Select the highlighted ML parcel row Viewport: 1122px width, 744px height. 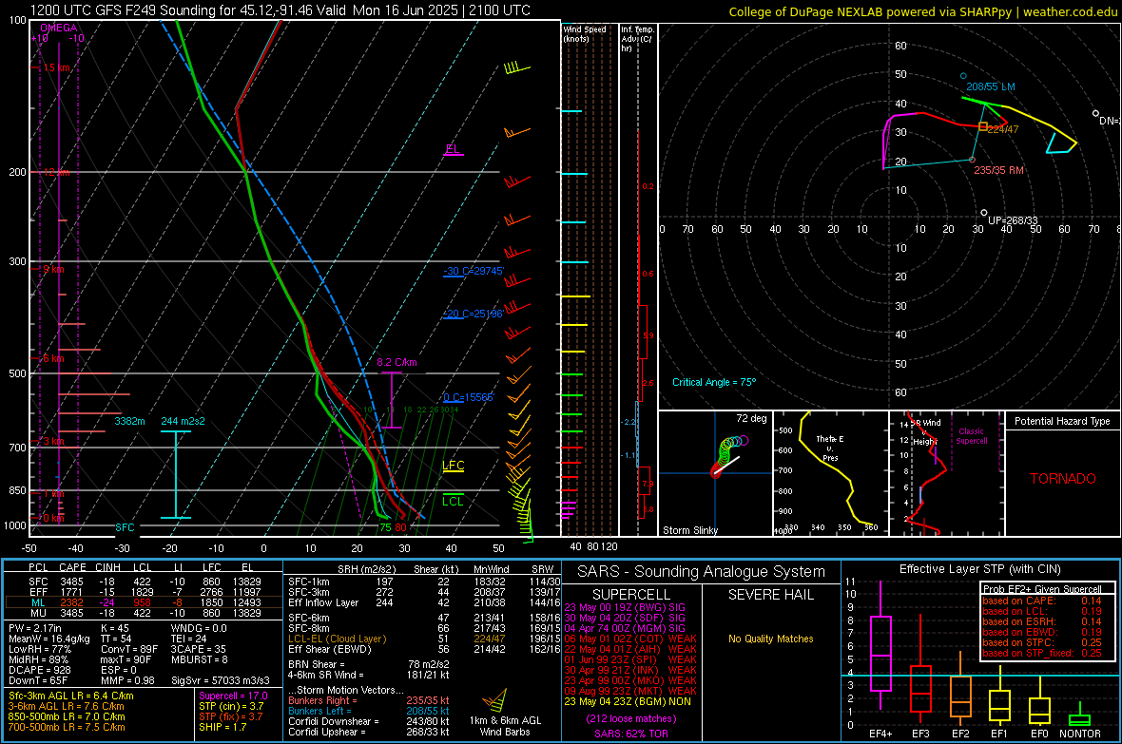pyautogui.click(x=144, y=602)
